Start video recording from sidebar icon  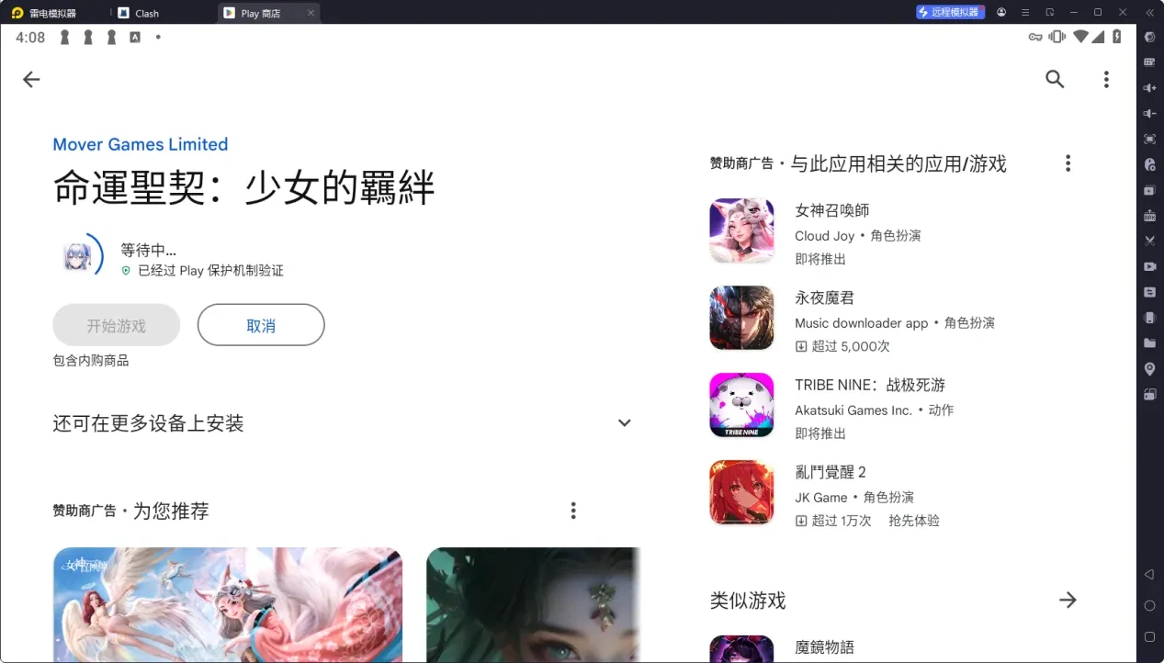1149,266
